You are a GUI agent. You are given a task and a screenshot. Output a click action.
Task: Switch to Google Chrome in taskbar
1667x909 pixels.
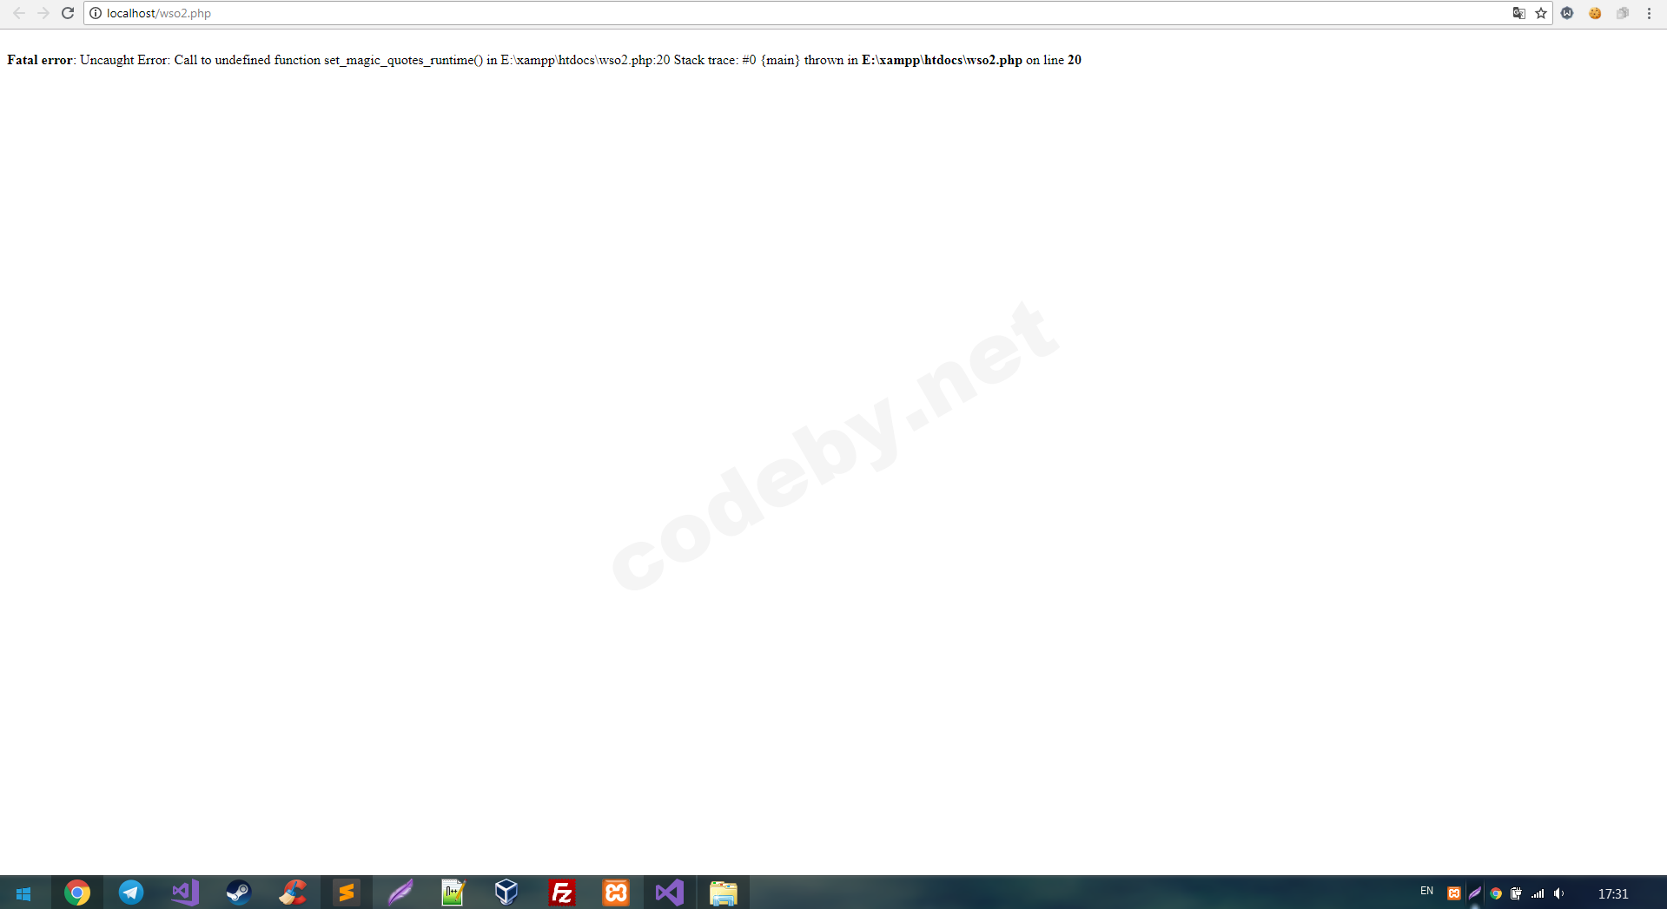click(x=77, y=893)
